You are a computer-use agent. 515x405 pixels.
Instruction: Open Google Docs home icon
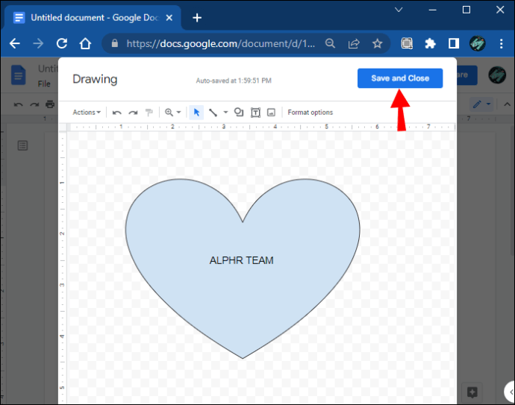click(x=19, y=75)
